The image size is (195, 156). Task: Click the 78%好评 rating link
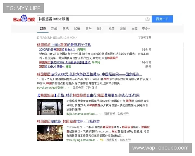click(92, 88)
